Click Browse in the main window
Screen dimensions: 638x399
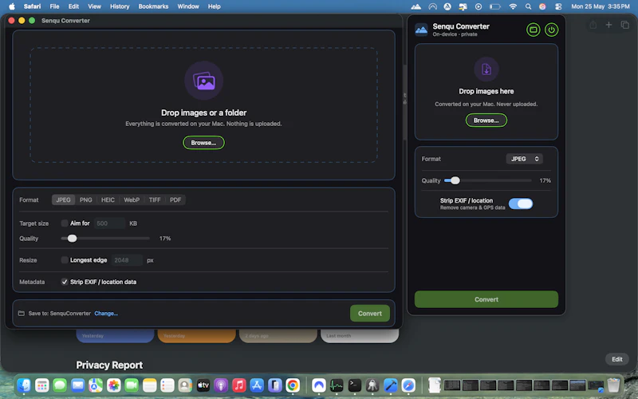point(203,143)
